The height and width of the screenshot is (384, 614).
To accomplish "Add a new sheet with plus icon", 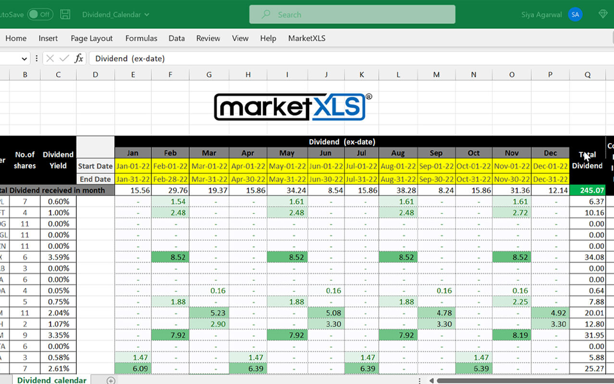I will click(x=111, y=380).
